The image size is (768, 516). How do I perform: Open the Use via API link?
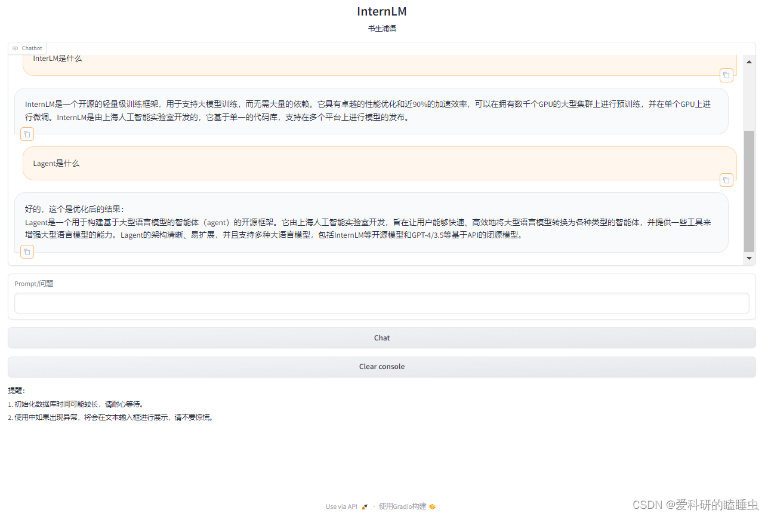(x=346, y=506)
